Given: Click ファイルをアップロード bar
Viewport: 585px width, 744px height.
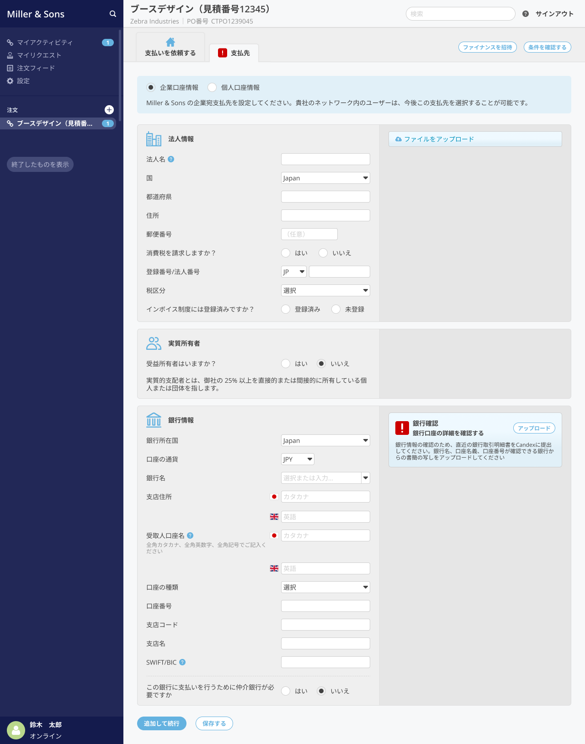Looking at the screenshot, I should 475,139.
